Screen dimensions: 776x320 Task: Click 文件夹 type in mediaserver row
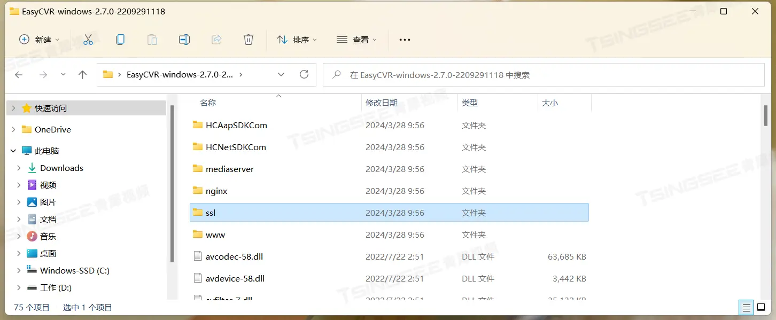pos(474,169)
